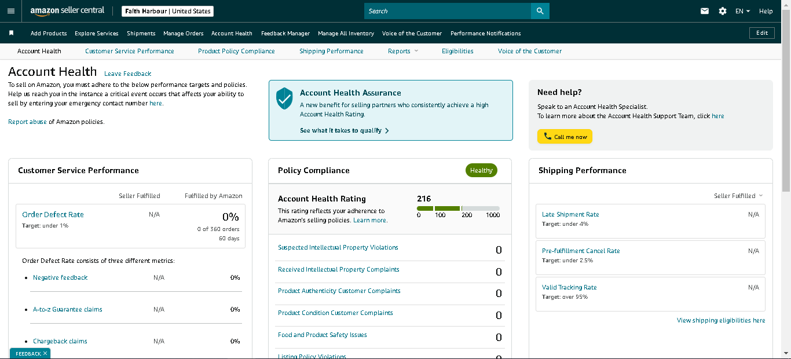The width and height of the screenshot is (791, 359).
Task: Open Feedback Manager in favorites bar
Action: click(x=285, y=33)
